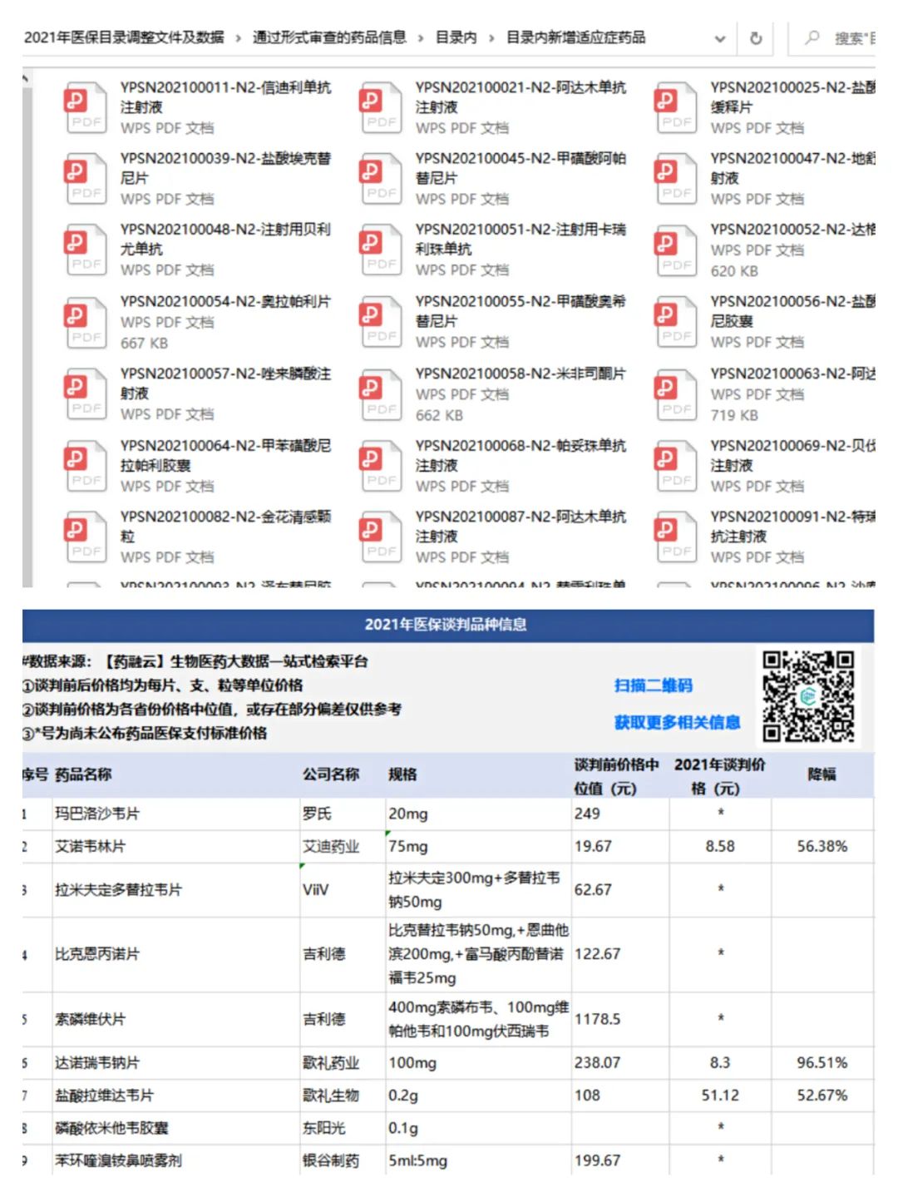Go to 通过形式审查的药品信息 breadcrumb
The height and width of the screenshot is (1197, 898).
[x=329, y=37]
